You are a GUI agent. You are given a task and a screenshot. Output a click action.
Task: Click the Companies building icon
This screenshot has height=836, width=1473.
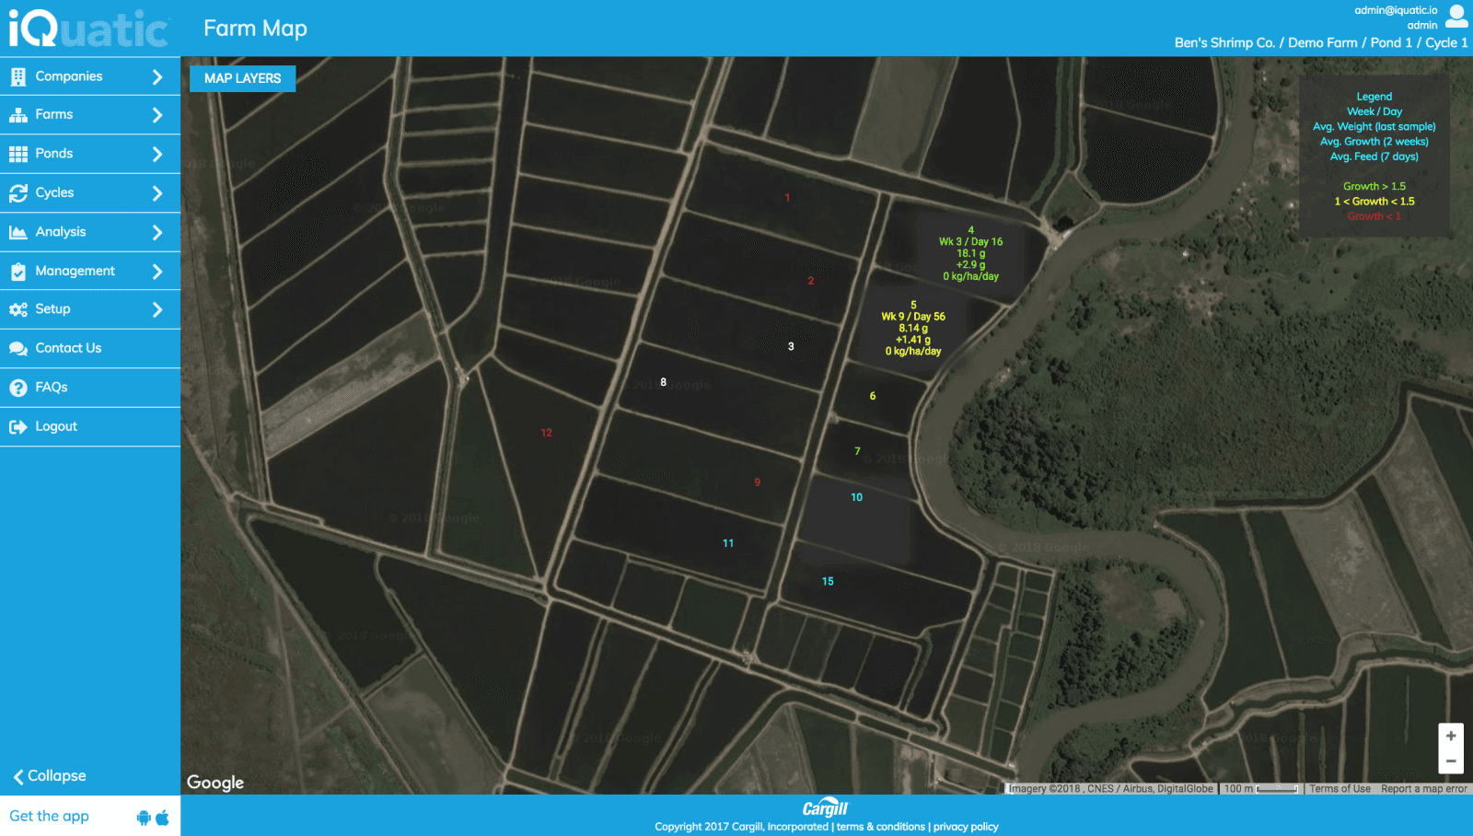pos(18,76)
